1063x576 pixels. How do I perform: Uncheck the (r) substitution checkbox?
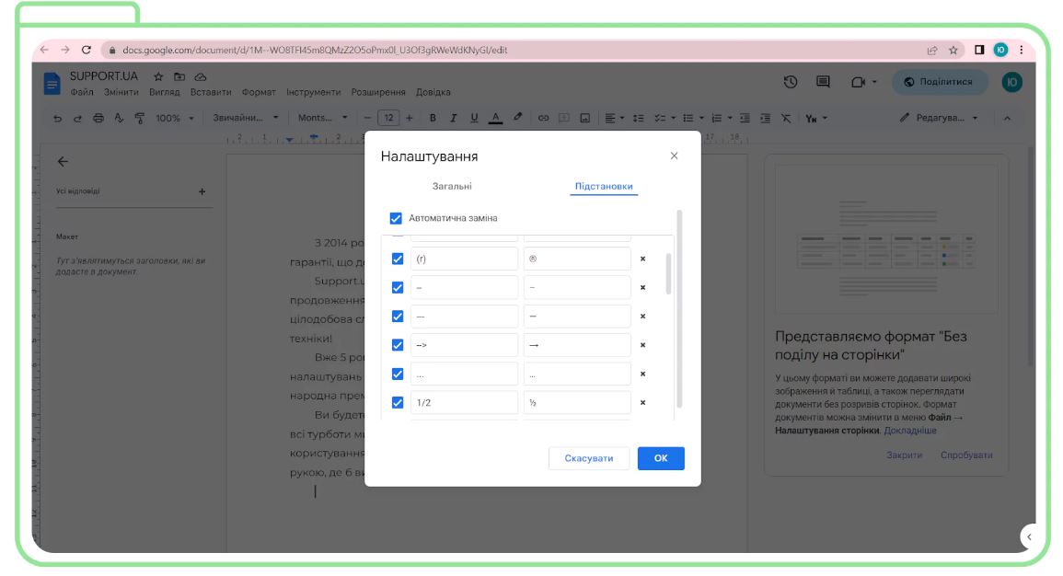tap(398, 259)
